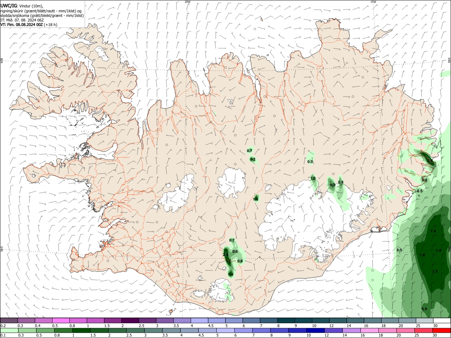The image size is (451, 338).
Task: Click the 0.1 label on the rain scale
Action: pyautogui.click(x=3, y=336)
